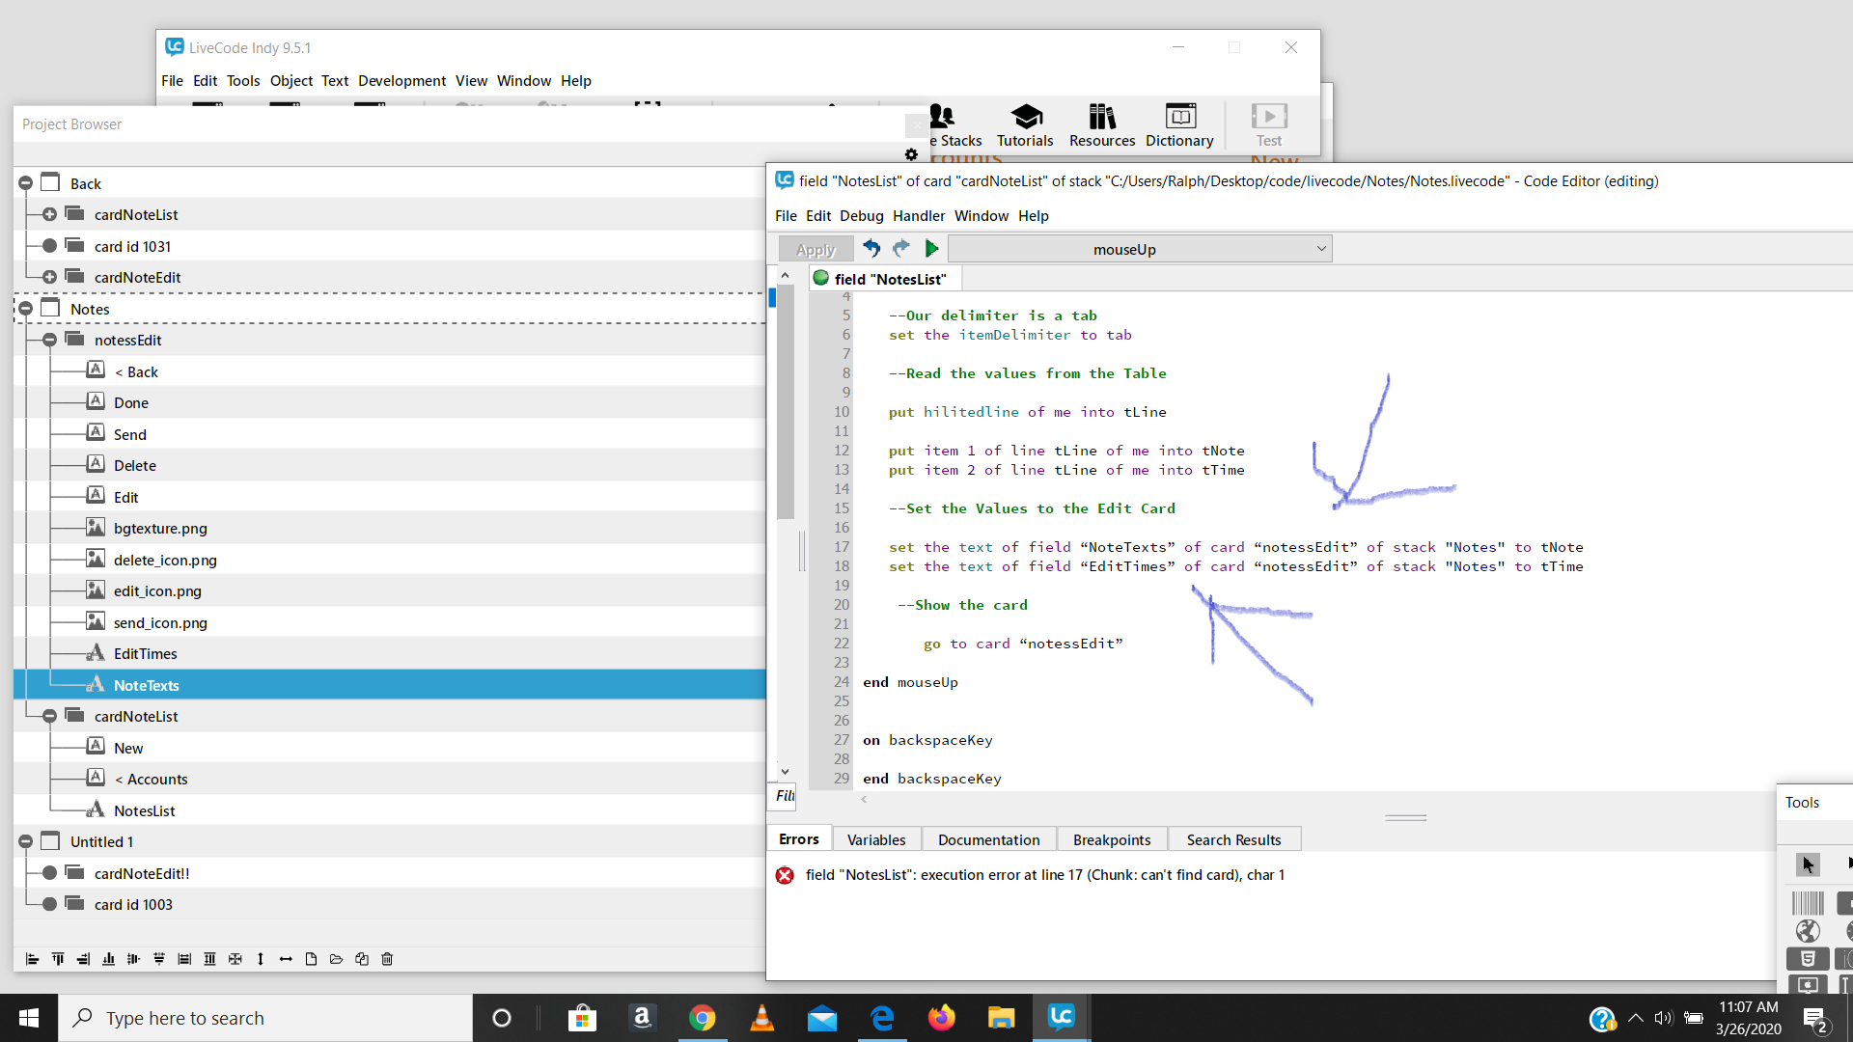This screenshot has height=1042, width=1853.
Task: Expand the cardNoteEdit card in Back stack
Action: pos(49,278)
